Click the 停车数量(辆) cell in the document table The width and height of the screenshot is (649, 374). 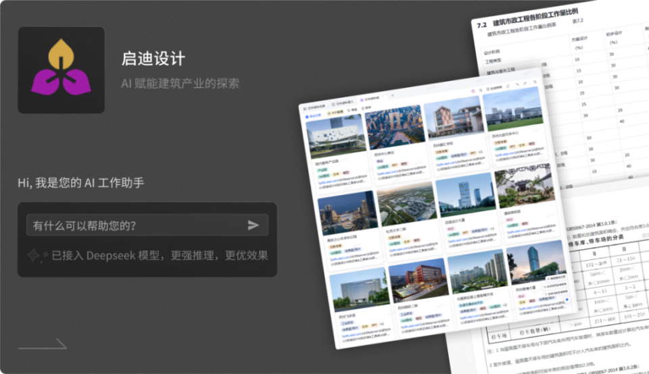pyautogui.click(x=534, y=331)
